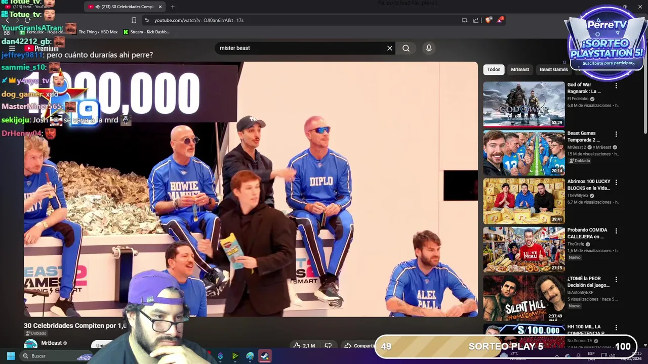Open the Brave Rewards triangle icon

(501, 20)
